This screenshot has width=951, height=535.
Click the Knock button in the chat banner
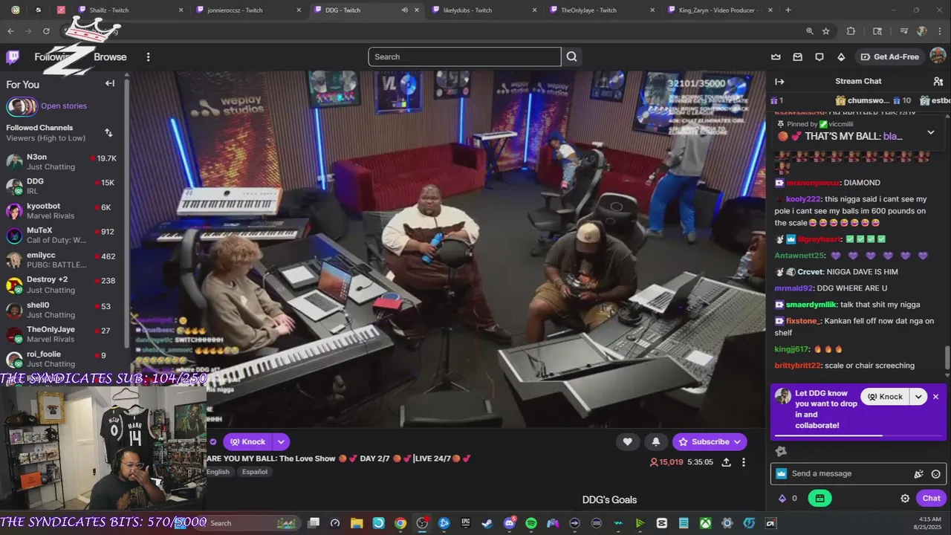[885, 397]
